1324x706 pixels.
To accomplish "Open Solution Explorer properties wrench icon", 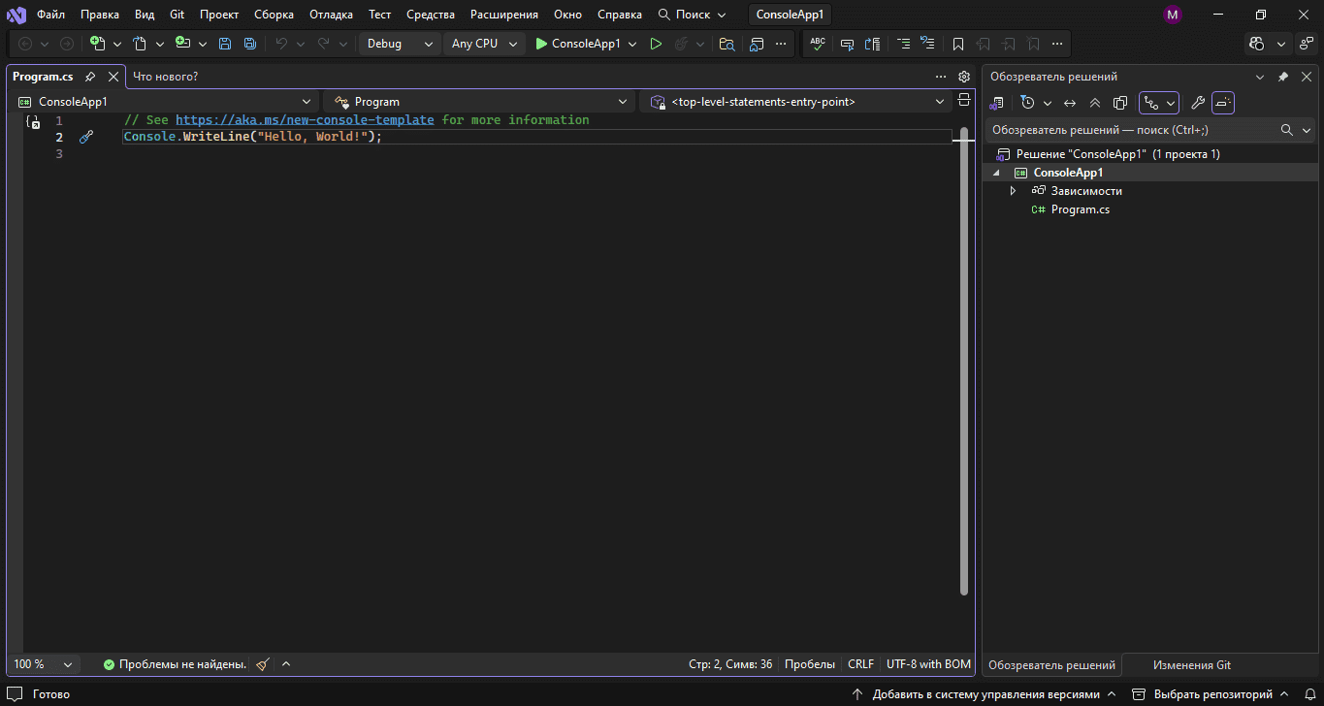I will 1198,103.
